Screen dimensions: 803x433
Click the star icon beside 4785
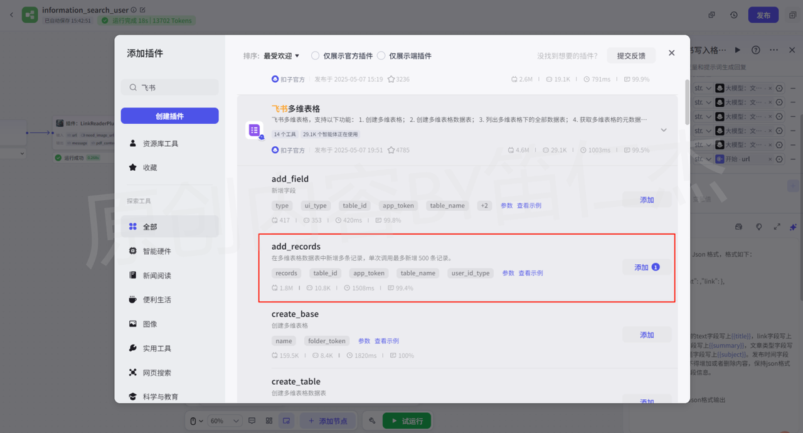pos(391,151)
